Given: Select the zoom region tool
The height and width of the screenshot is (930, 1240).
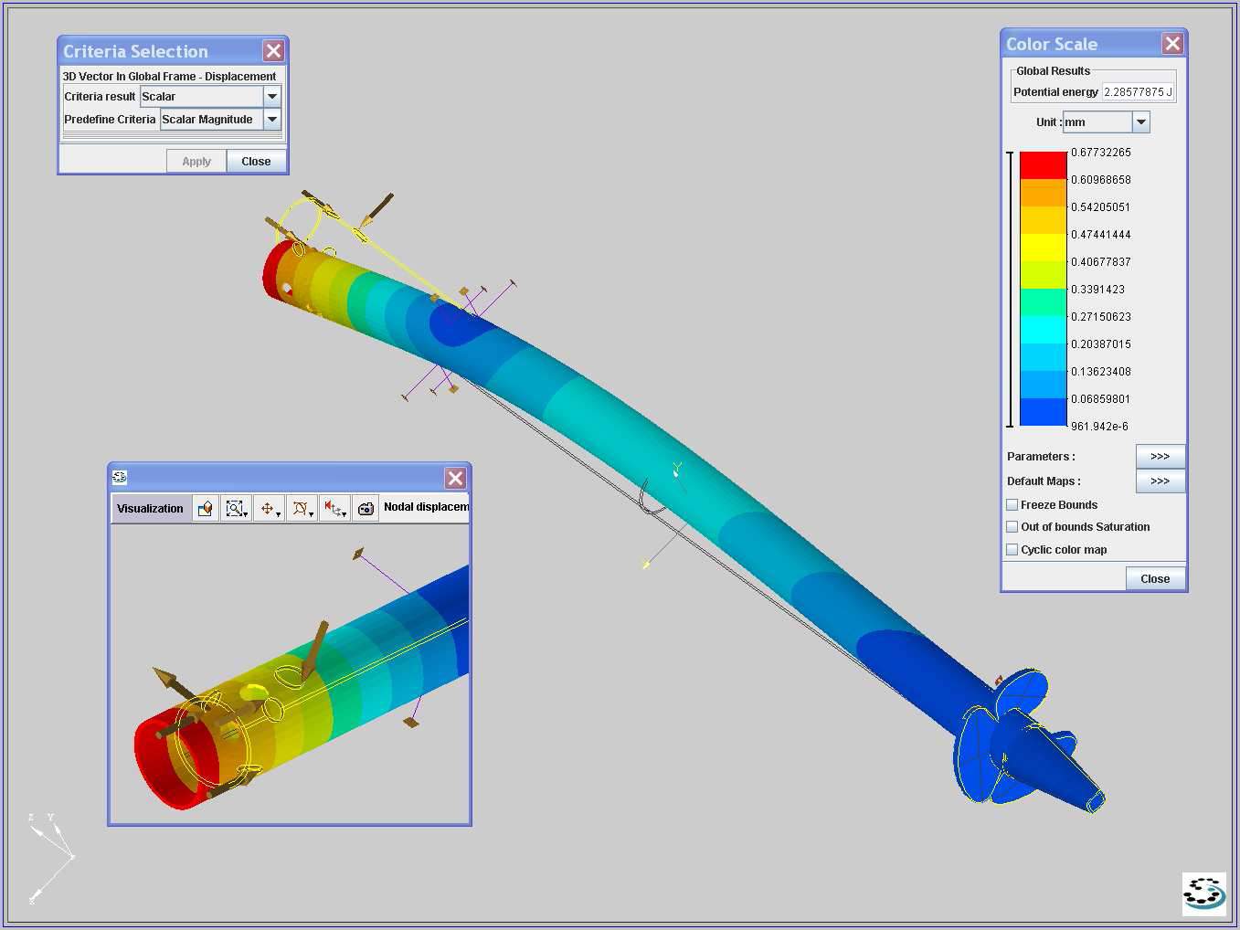Looking at the screenshot, I should coord(236,509).
